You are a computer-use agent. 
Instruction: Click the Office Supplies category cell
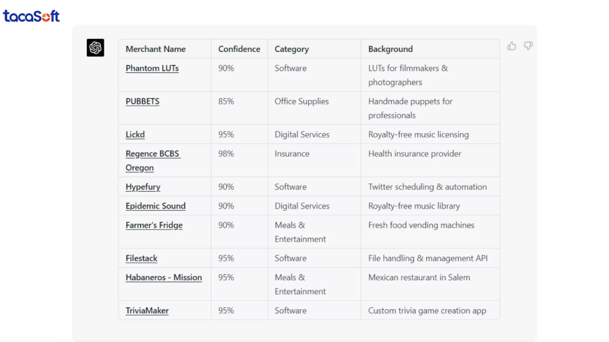pyautogui.click(x=301, y=102)
